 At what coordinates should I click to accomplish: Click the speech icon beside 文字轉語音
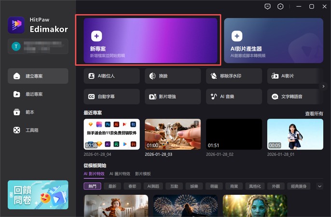pos(275,96)
